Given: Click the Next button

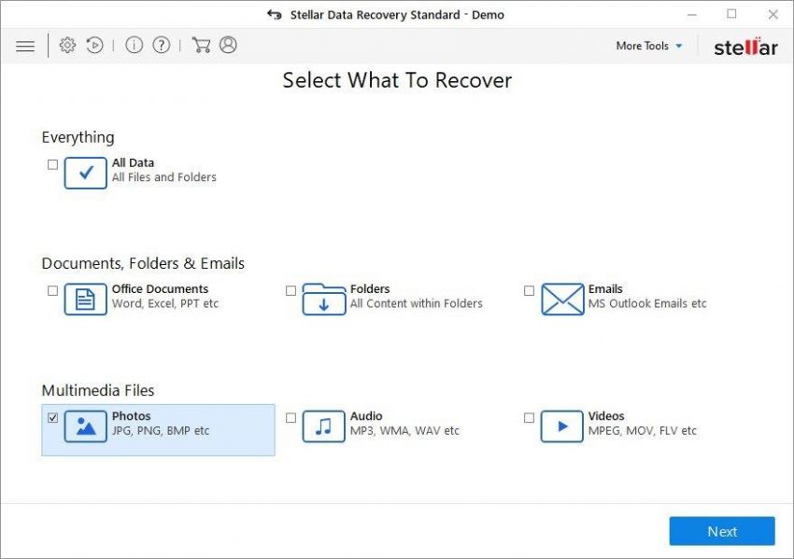Looking at the screenshot, I should point(721,530).
